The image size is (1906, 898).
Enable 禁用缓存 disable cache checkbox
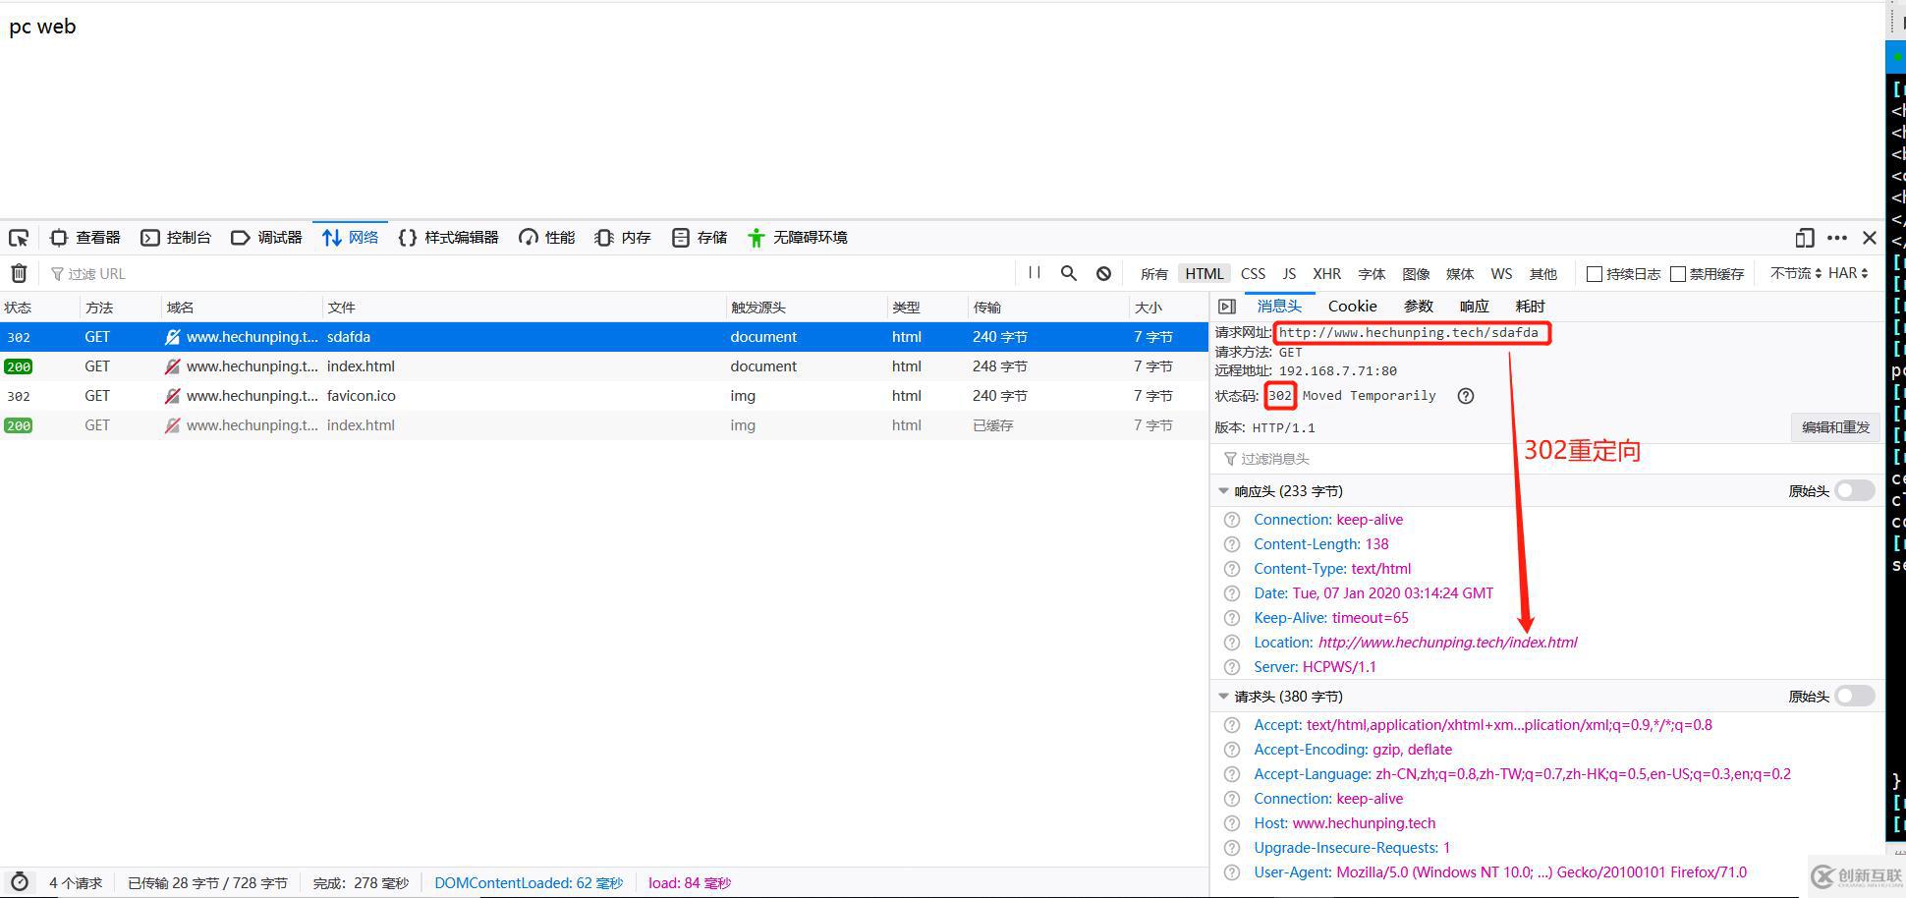click(x=1678, y=274)
